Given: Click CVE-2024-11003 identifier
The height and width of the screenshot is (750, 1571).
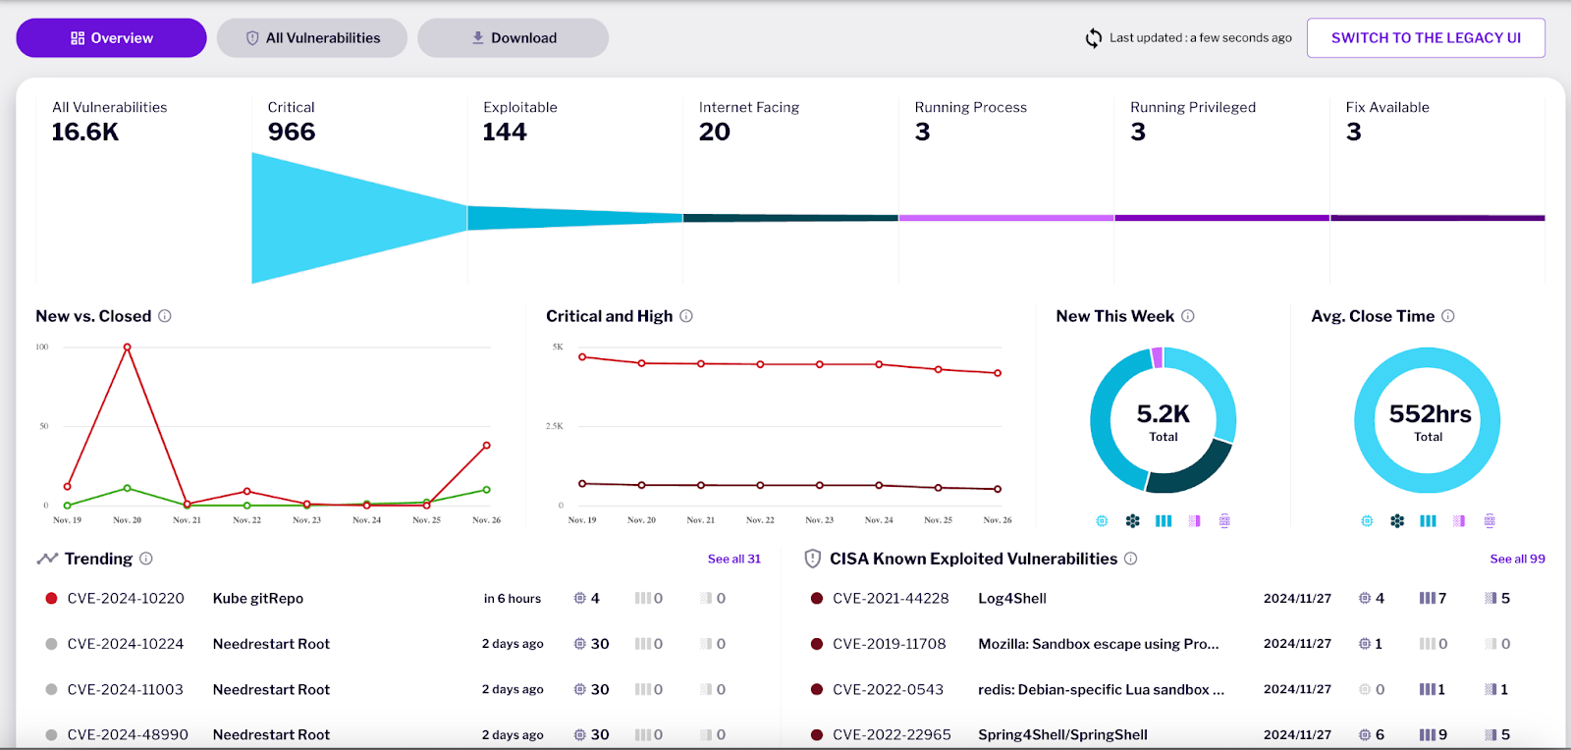Looking at the screenshot, I should pos(125,689).
